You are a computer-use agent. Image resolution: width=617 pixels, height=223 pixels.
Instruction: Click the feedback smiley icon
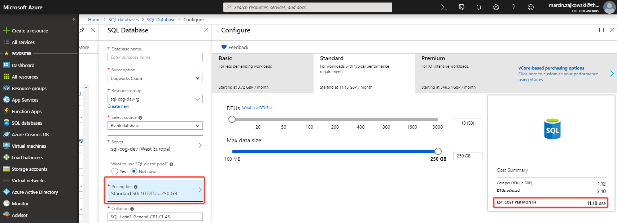[531, 7]
